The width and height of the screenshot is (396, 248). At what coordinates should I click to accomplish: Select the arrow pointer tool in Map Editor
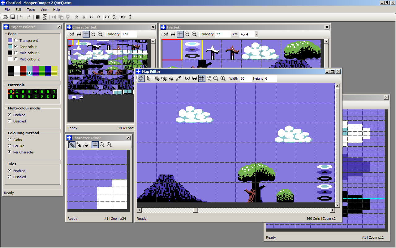(x=148, y=78)
